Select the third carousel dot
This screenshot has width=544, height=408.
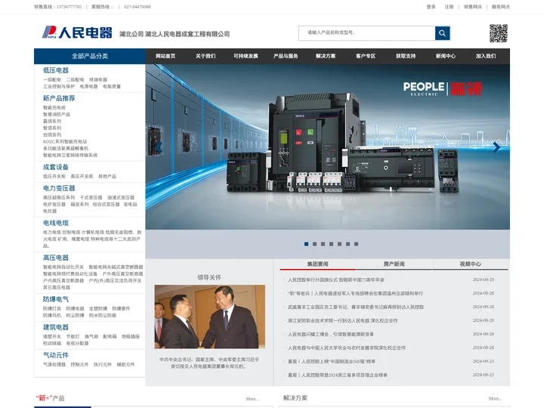(323, 244)
